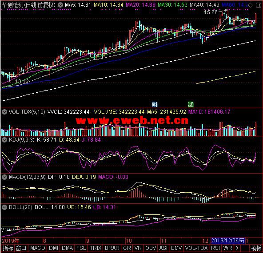Click the MA10: 14.84 value
This screenshot has height=253, width=263.
coord(108,5)
